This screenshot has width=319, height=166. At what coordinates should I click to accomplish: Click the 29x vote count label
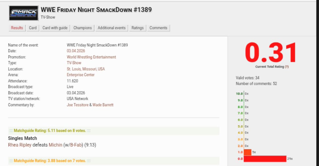click(290, 159)
